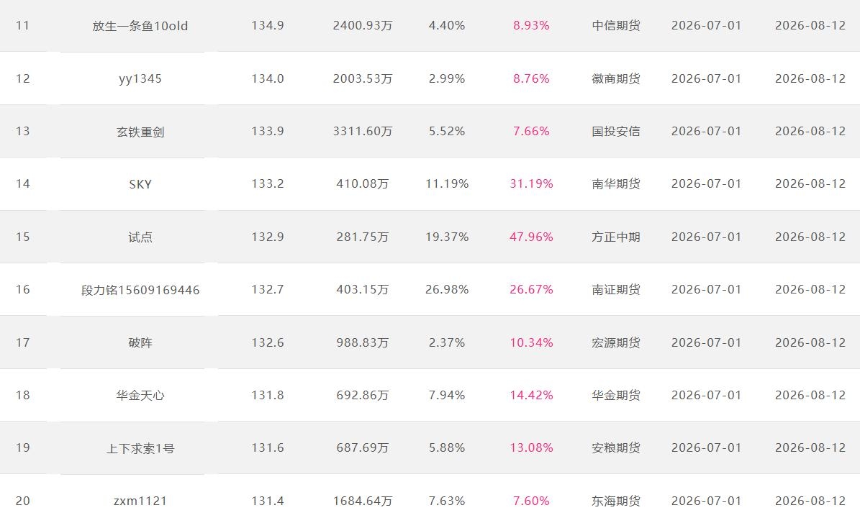The width and height of the screenshot is (860, 523).
Task: Click the 31.19% pink percentage value
Action: point(531,183)
